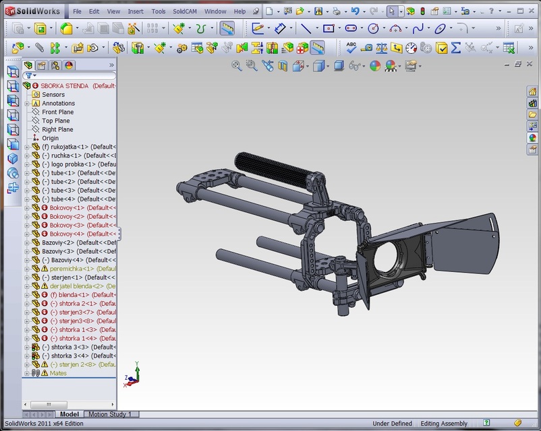Select the Line sketch tool
Screen dimensions: 541x431
305,28
